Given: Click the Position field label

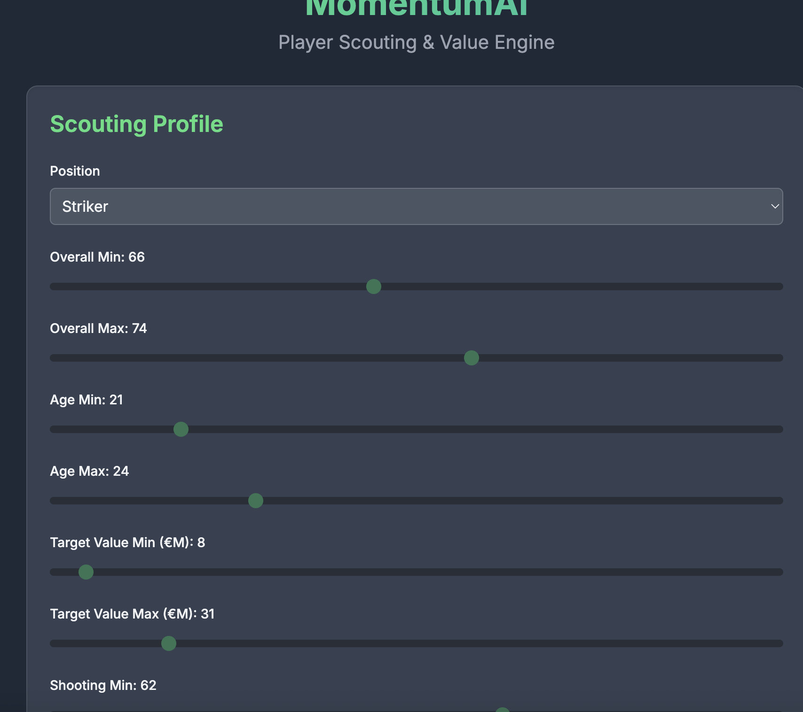Looking at the screenshot, I should coord(75,171).
